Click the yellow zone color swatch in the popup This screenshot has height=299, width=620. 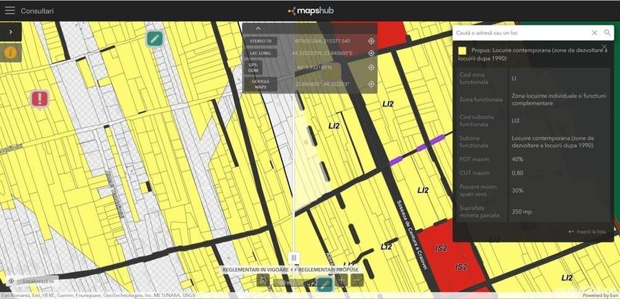tap(462, 51)
